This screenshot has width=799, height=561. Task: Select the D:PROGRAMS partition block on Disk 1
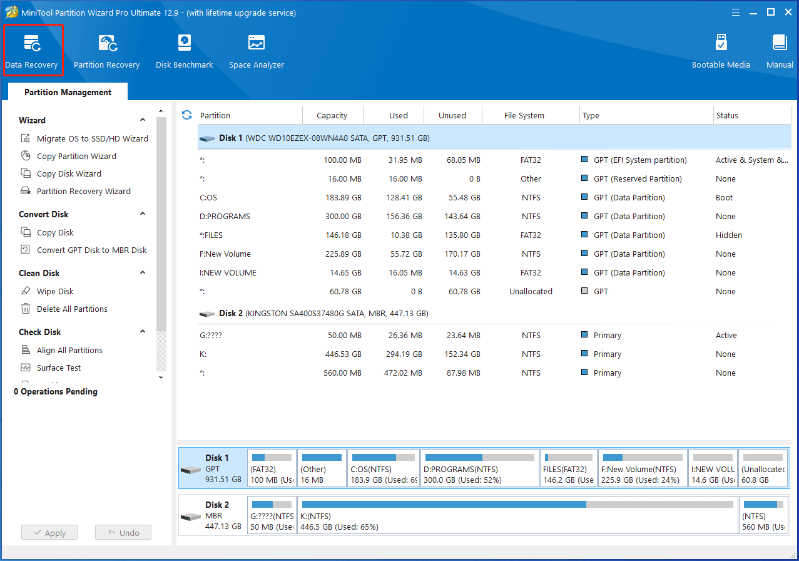pos(479,468)
